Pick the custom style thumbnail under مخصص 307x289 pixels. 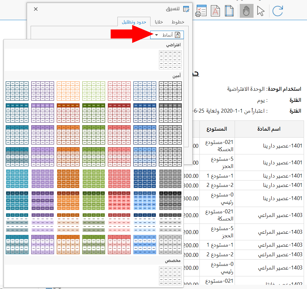[x=170, y=275]
